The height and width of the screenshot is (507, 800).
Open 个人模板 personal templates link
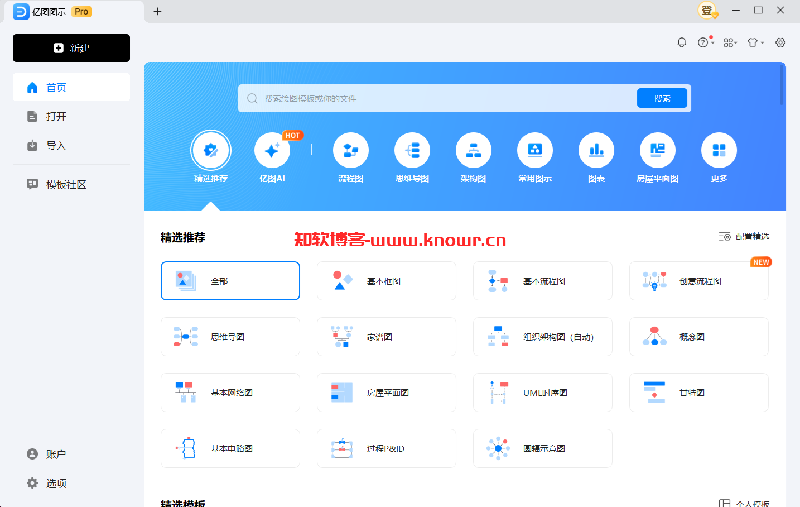(745, 503)
